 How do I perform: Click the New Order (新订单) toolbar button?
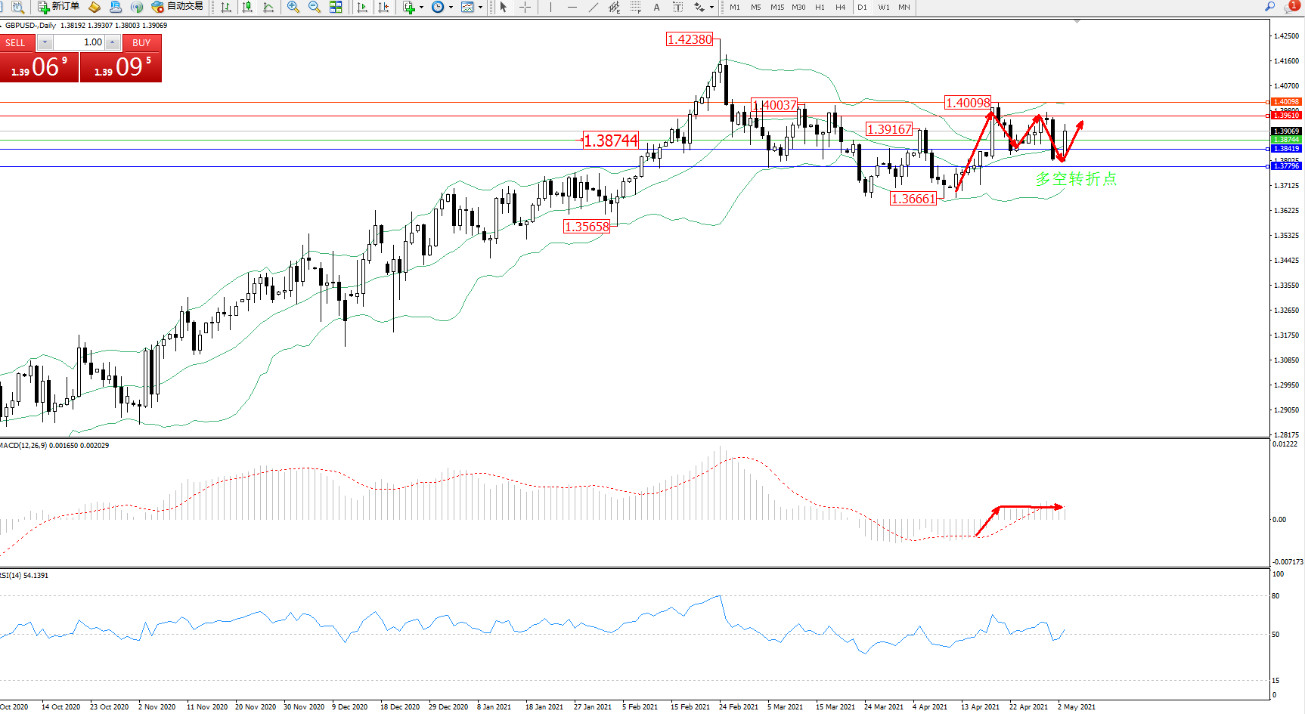click(x=58, y=7)
